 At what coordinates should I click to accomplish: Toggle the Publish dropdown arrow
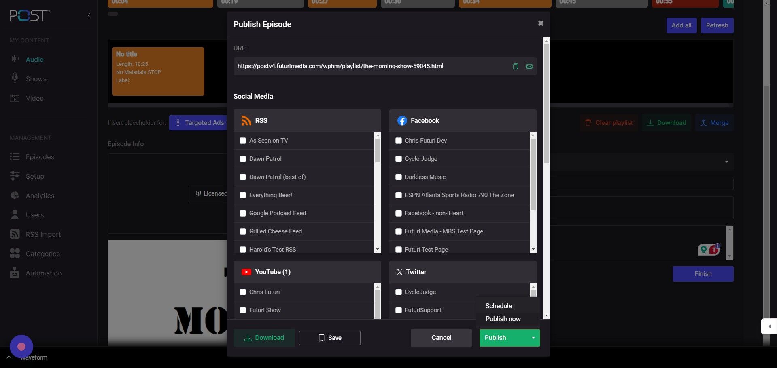coord(533,338)
